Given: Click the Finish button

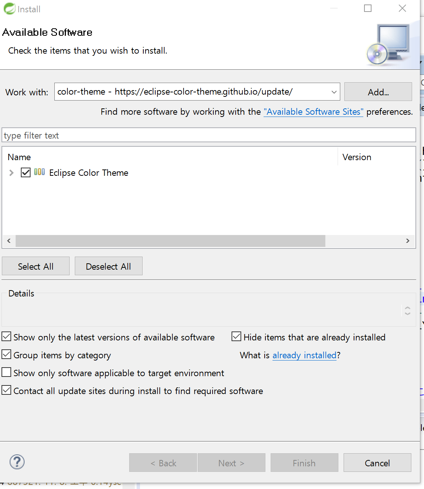Looking at the screenshot, I should [305, 463].
